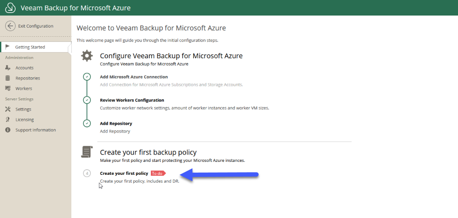The width and height of the screenshot is (458, 218).
Task: Click the Workers monitor-gear icon
Action: click(8, 88)
